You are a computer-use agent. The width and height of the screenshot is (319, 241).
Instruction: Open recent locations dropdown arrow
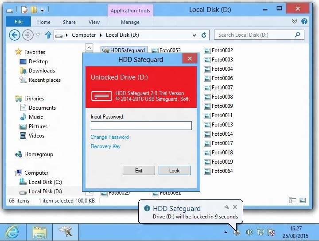click(x=38, y=35)
